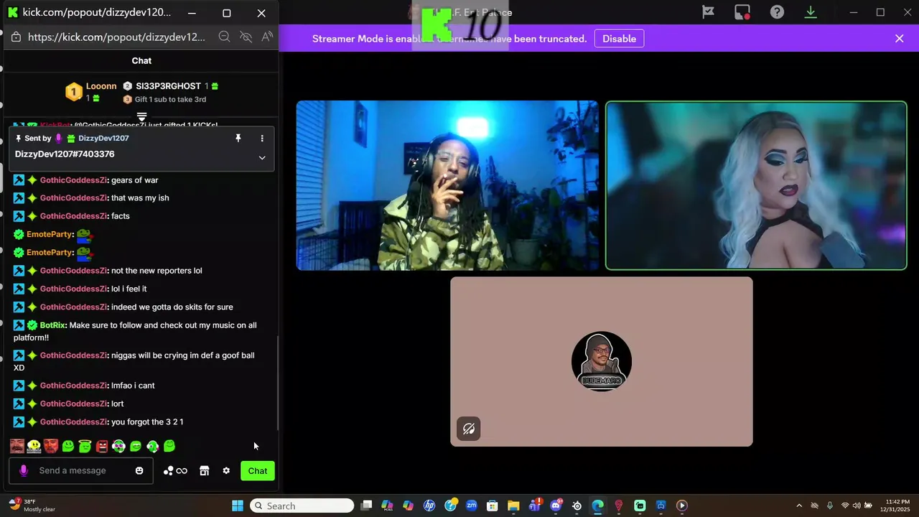919x517 pixels.
Task: Insert the last green smiling blob emote
Action: tap(169, 446)
